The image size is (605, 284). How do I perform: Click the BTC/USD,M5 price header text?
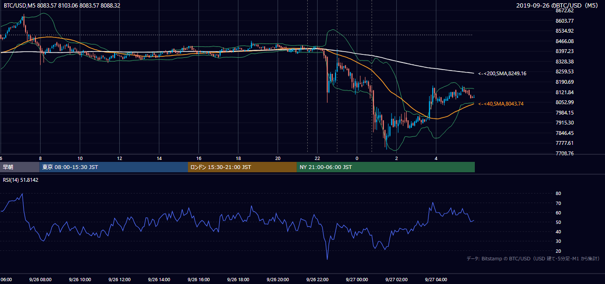[x=62, y=6]
